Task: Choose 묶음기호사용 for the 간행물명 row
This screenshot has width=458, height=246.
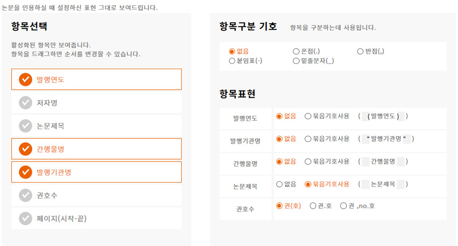Action: tap(308, 162)
